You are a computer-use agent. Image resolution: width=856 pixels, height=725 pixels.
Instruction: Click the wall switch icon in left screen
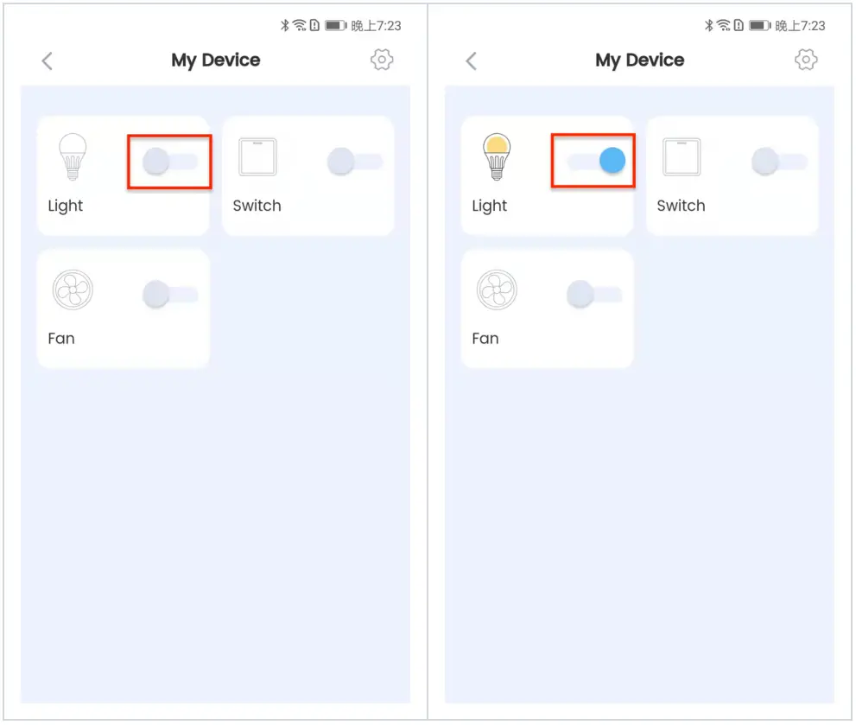tap(257, 156)
